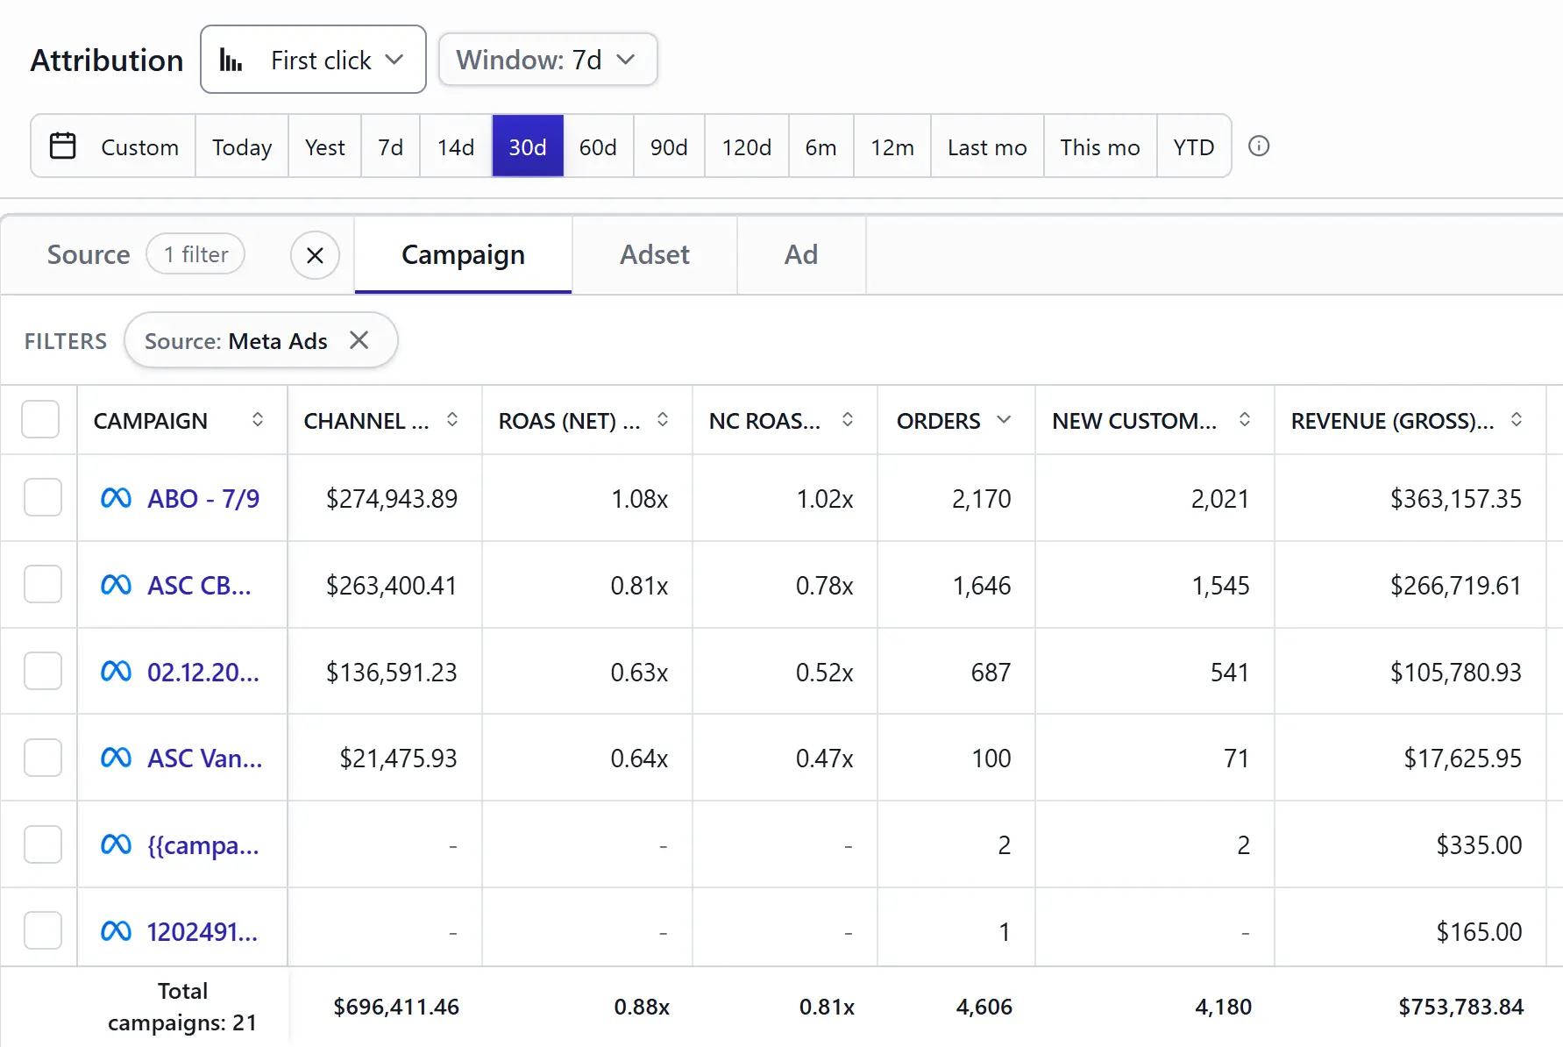The width and height of the screenshot is (1563, 1047).
Task: Choose the Last mo date range
Action: [987, 146]
